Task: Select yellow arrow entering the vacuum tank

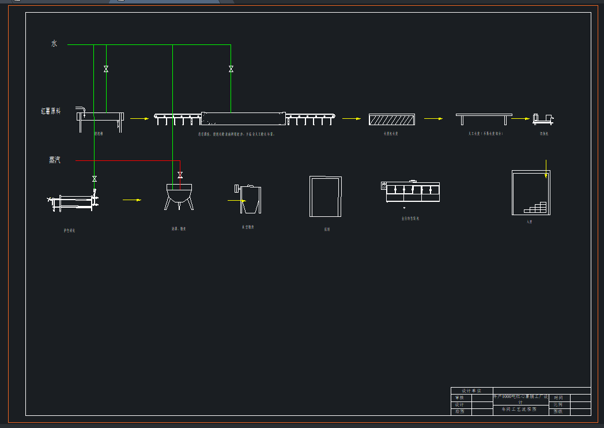Action: pyautogui.click(x=236, y=201)
